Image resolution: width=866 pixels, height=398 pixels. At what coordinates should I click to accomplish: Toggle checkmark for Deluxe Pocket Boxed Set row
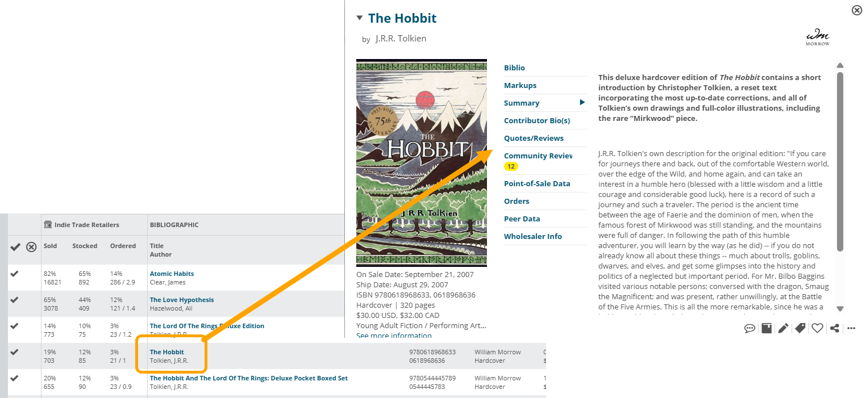(x=15, y=378)
